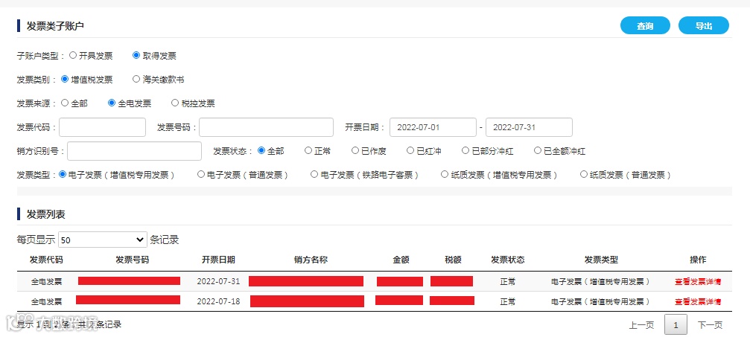Click 全电发票 cell in the 2022-07-18 row

(x=46, y=301)
